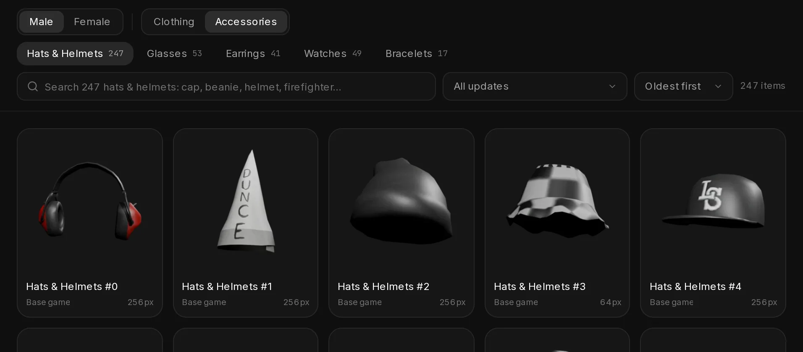The width and height of the screenshot is (803, 352).
Task: Select the Male gender toggle
Action: 41,22
